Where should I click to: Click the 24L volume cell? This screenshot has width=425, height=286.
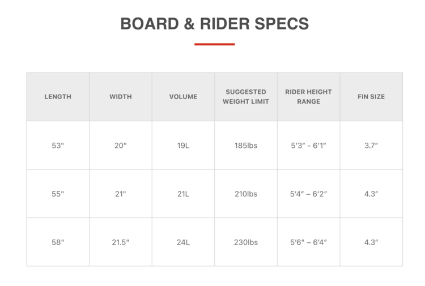point(183,242)
